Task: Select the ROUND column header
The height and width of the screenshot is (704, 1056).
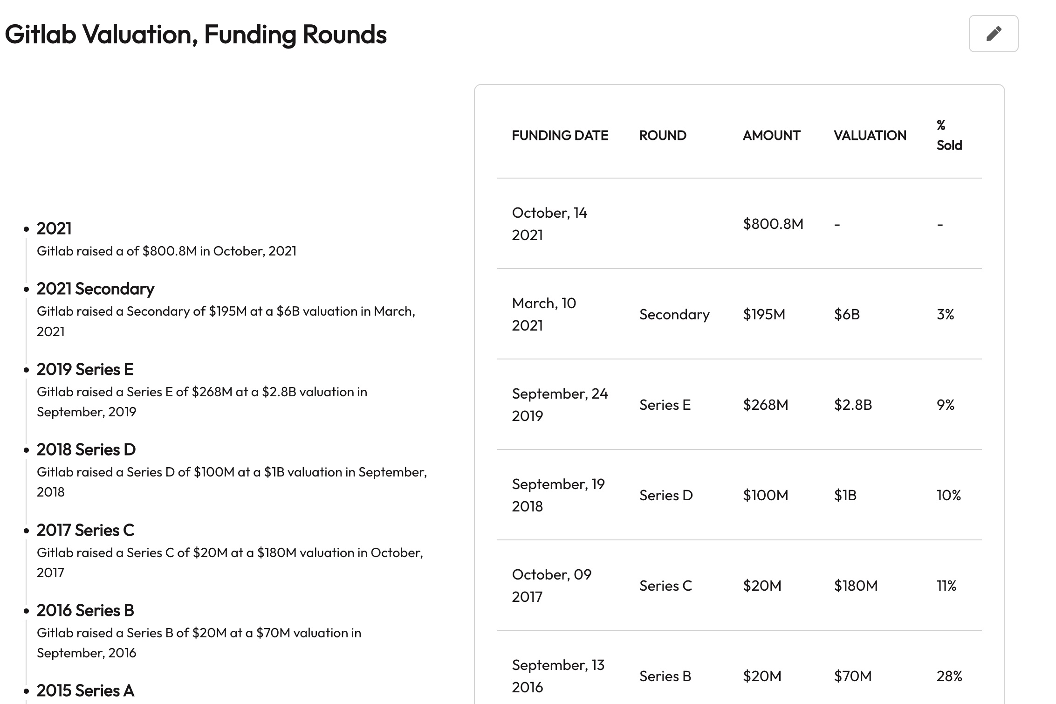Action: 663,135
